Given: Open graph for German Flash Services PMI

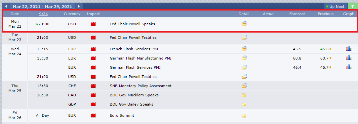Looking at the screenshot, I should click(349, 67).
